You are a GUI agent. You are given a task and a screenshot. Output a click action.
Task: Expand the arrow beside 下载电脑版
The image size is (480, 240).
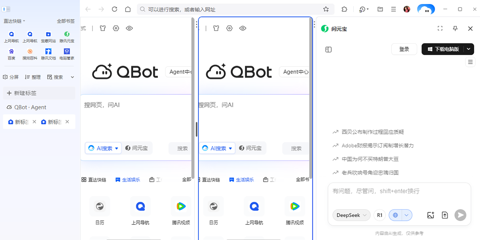click(x=469, y=49)
